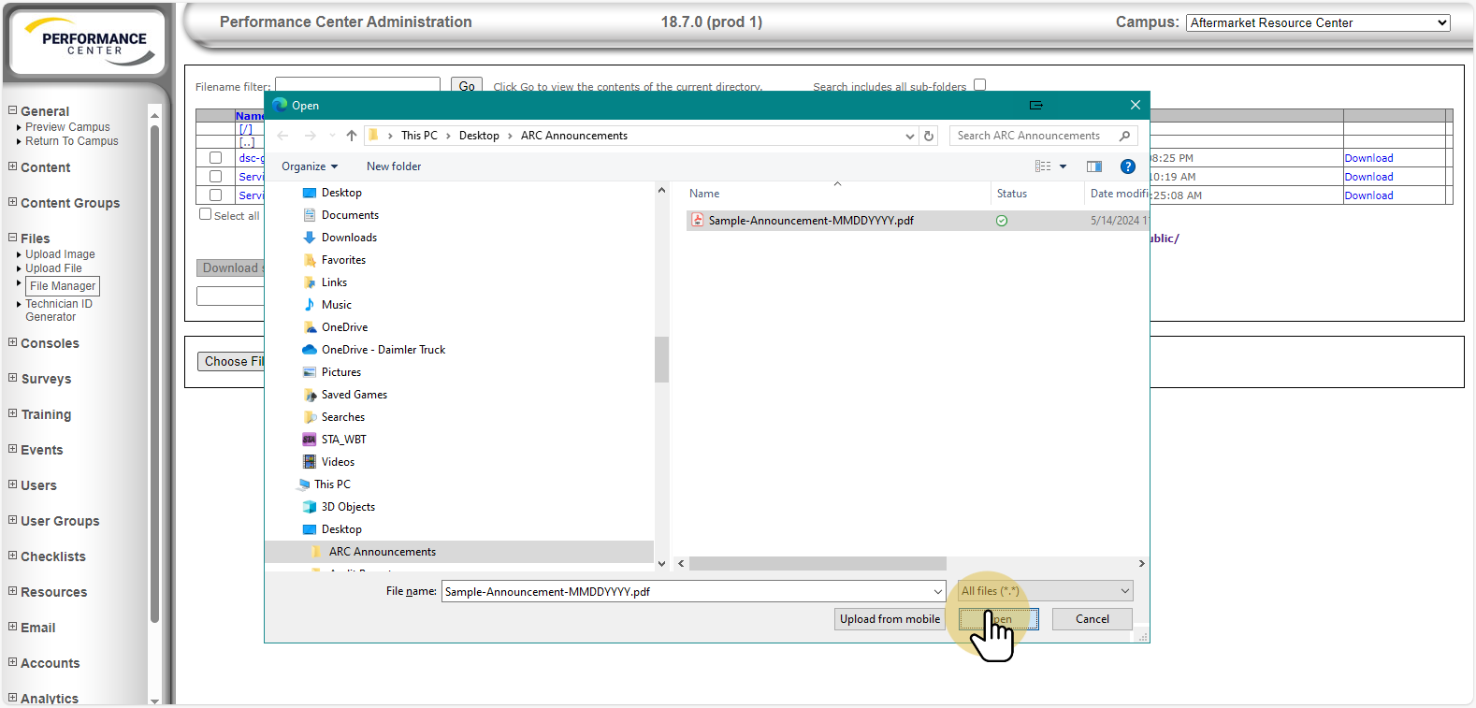Open the Campus dropdown

(x=1318, y=22)
